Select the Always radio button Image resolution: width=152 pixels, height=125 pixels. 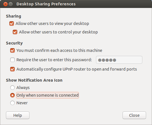click(x=12, y=88)
